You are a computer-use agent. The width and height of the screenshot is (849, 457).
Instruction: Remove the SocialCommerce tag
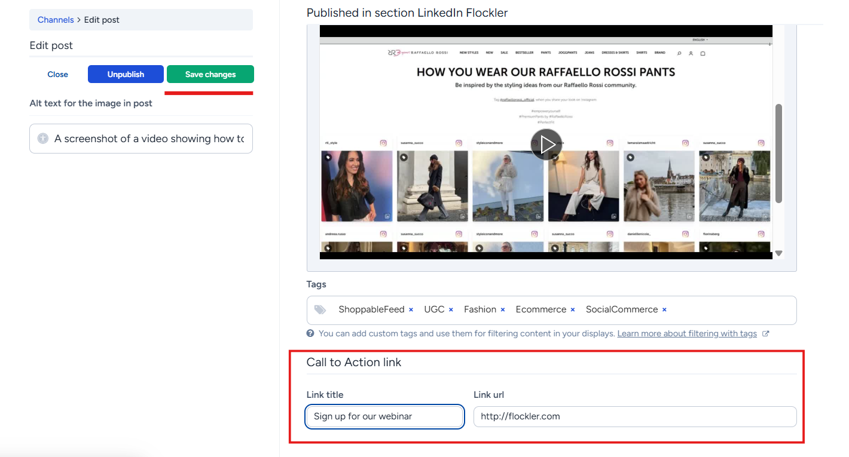click(x=664, y=309)
